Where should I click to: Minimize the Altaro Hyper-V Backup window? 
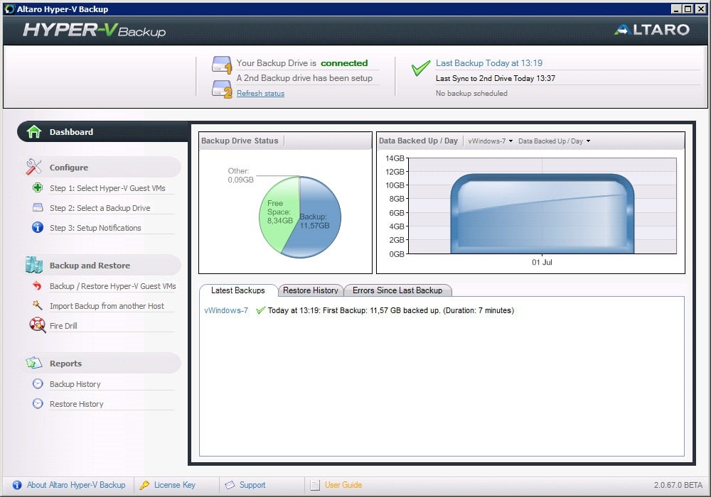coord(676,9)
